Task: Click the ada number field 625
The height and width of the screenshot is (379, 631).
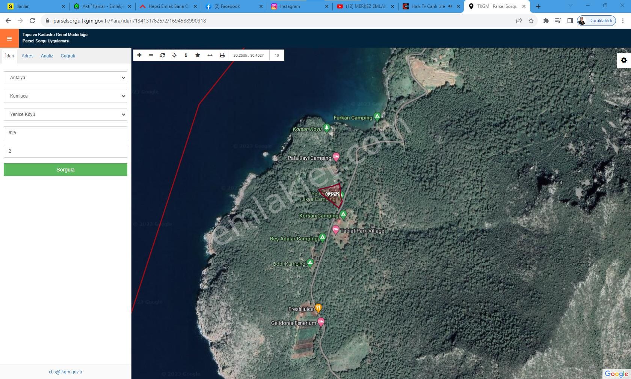Action: coord(65,133)
